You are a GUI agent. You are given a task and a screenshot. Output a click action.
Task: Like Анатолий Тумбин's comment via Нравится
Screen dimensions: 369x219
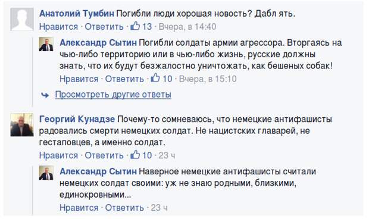pyautogui.click(x=58, y=27)
